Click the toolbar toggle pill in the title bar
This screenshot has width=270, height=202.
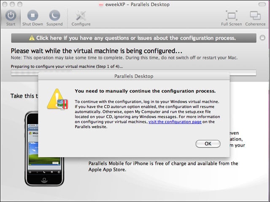pos(262,4)
